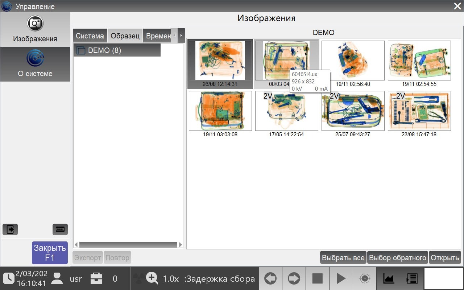Open the О системе section

[x=35, y=64]
